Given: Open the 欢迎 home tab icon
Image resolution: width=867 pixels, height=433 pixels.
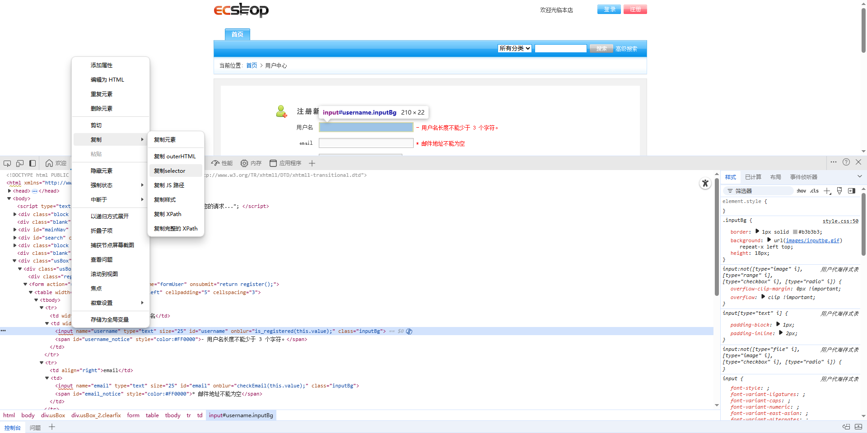Looking at the screenshot, I should click(x=49, y=163).
